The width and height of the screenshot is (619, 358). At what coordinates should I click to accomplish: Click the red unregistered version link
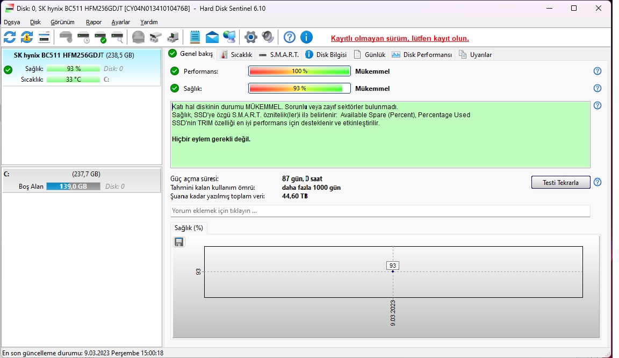pos(400,38)
